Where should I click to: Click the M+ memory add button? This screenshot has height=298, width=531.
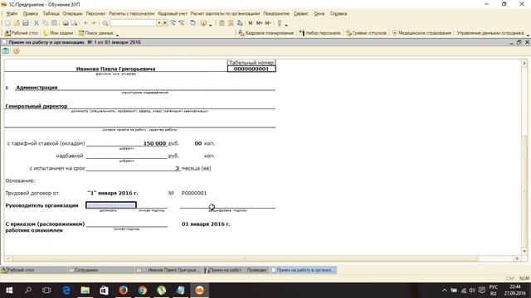click(259, 23)
